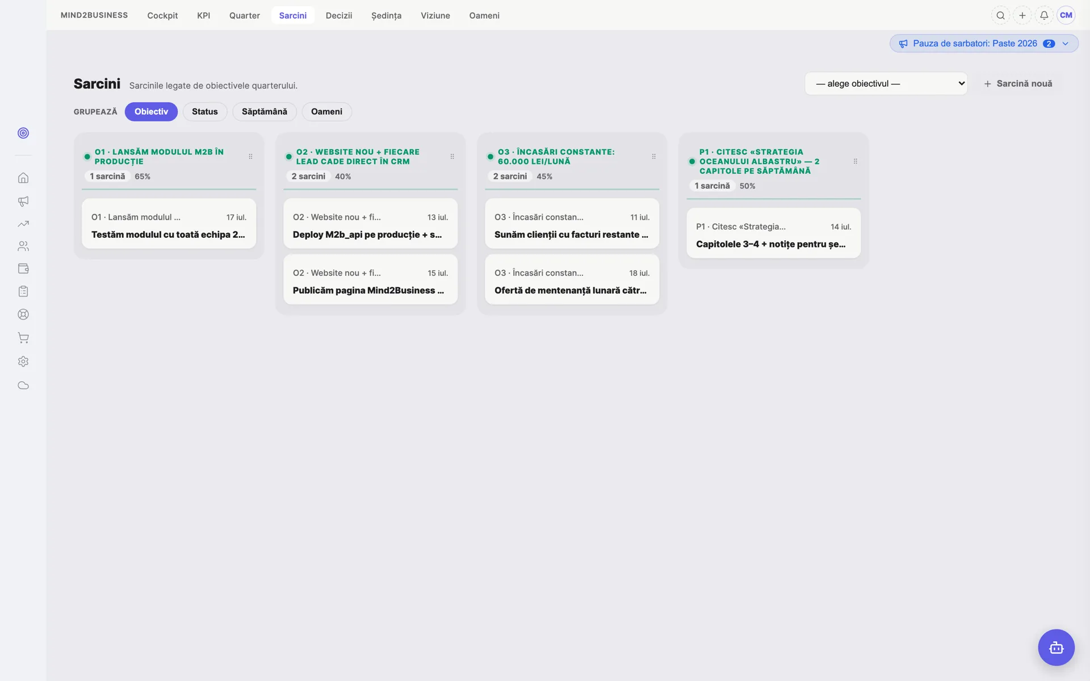Click the target logo icon in sidebar
Viewport: 1090px width, 681px height.
pos(23,133)
